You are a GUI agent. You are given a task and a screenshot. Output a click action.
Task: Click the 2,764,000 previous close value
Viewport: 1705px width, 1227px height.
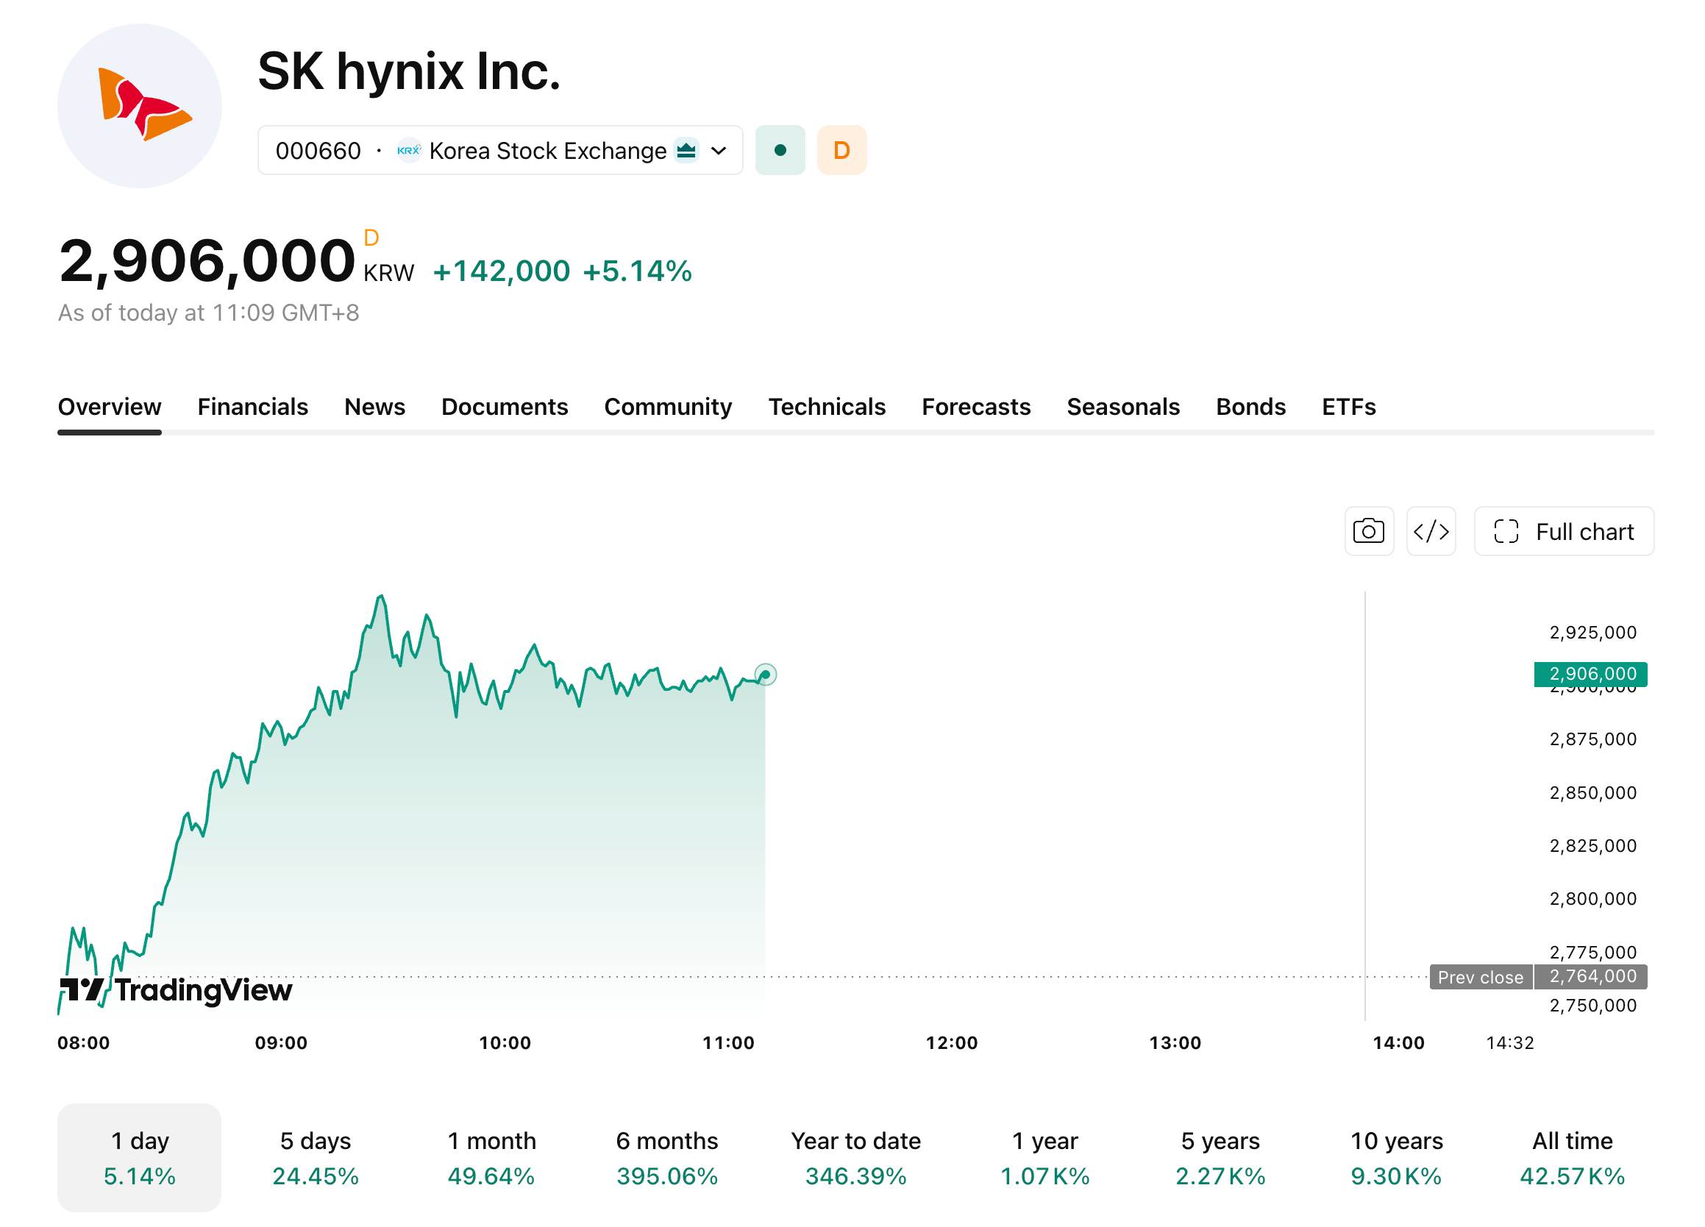tap(1592, 978)
